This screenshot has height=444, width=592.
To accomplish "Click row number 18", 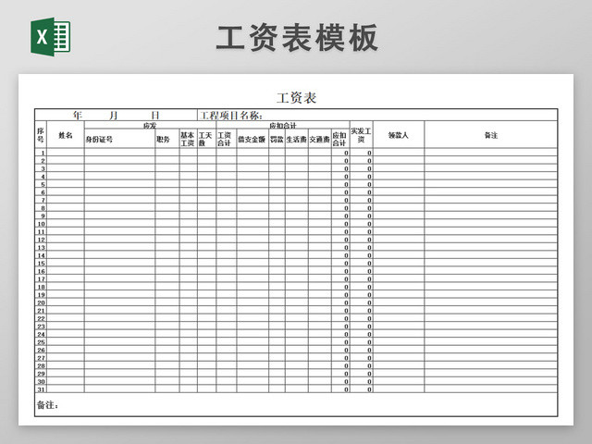I will tap(41, 287).
